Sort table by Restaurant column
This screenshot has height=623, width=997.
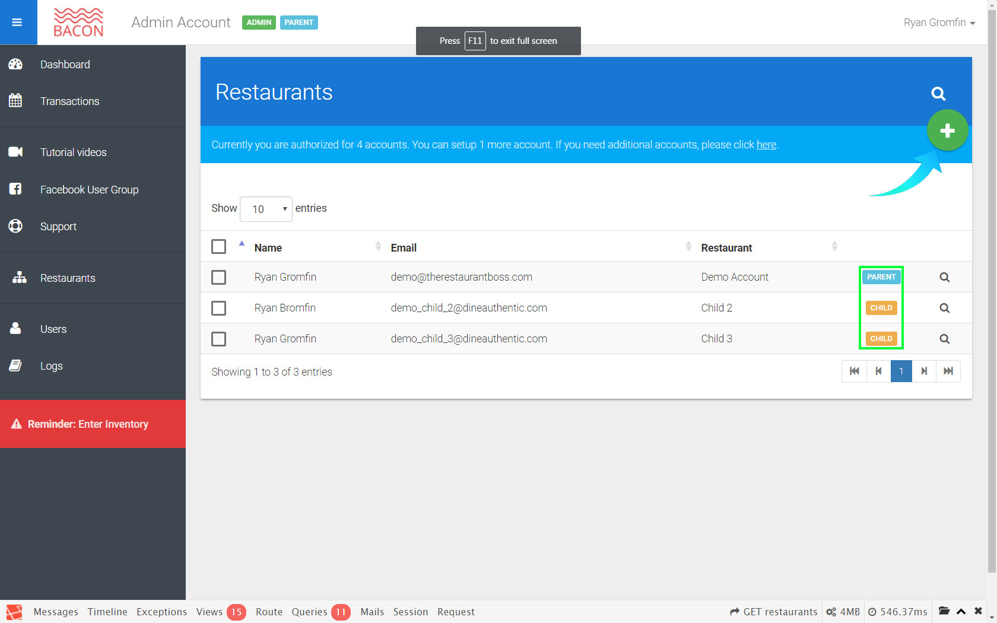pos(726,248)
